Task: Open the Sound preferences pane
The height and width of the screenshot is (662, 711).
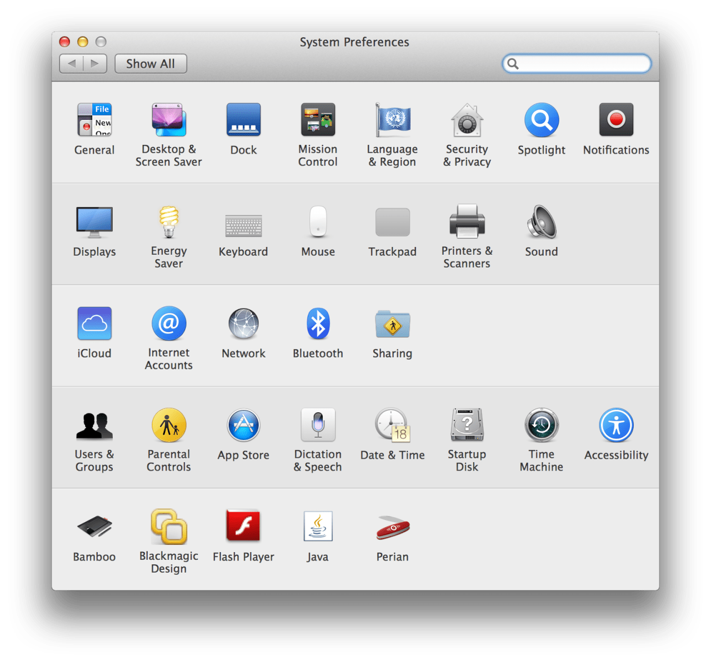Action: [542, 222]
